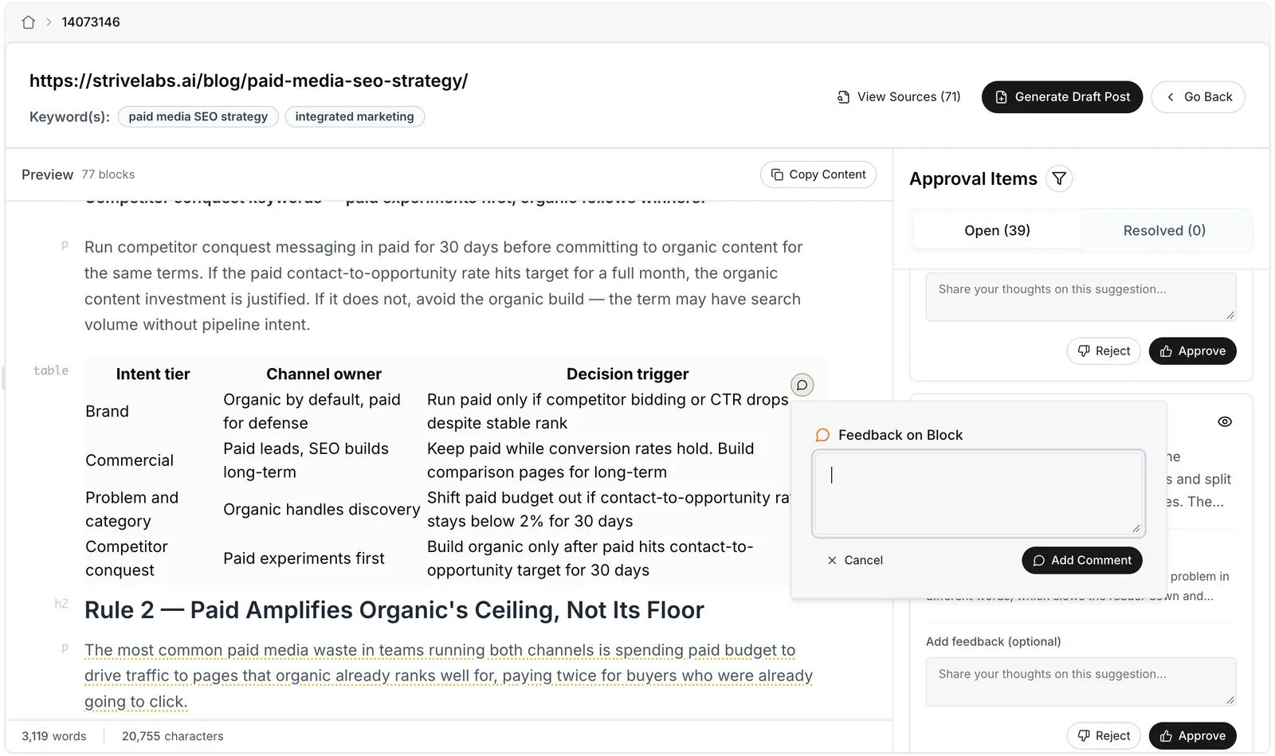Click the paragraph starting 'Run competitor conquest messaging'
This screenshot has height=756, width=1275.
point(443,286)
